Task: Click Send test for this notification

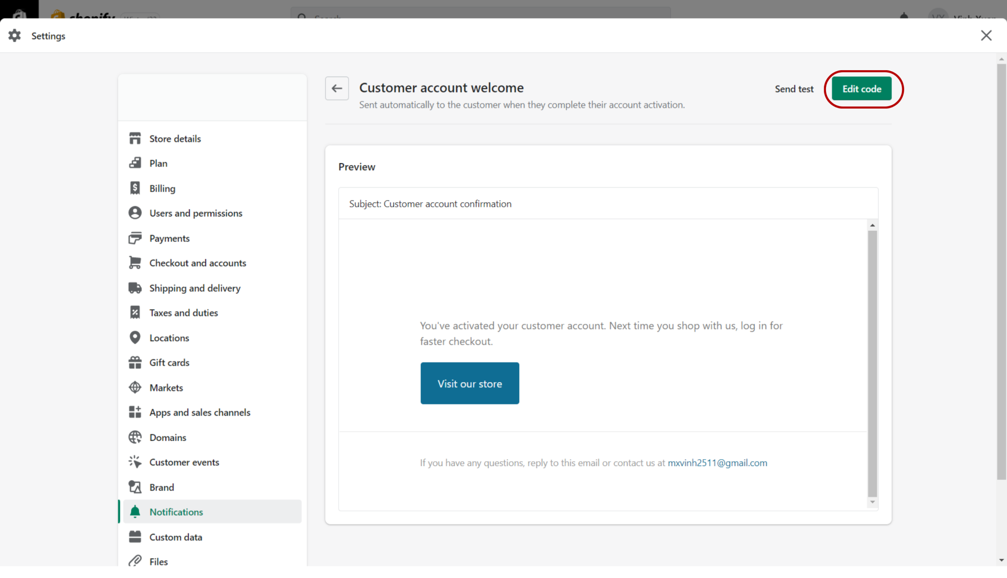Action: coord(794,89)
